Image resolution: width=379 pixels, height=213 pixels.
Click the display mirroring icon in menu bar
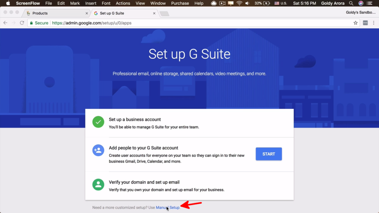(231, 3)
